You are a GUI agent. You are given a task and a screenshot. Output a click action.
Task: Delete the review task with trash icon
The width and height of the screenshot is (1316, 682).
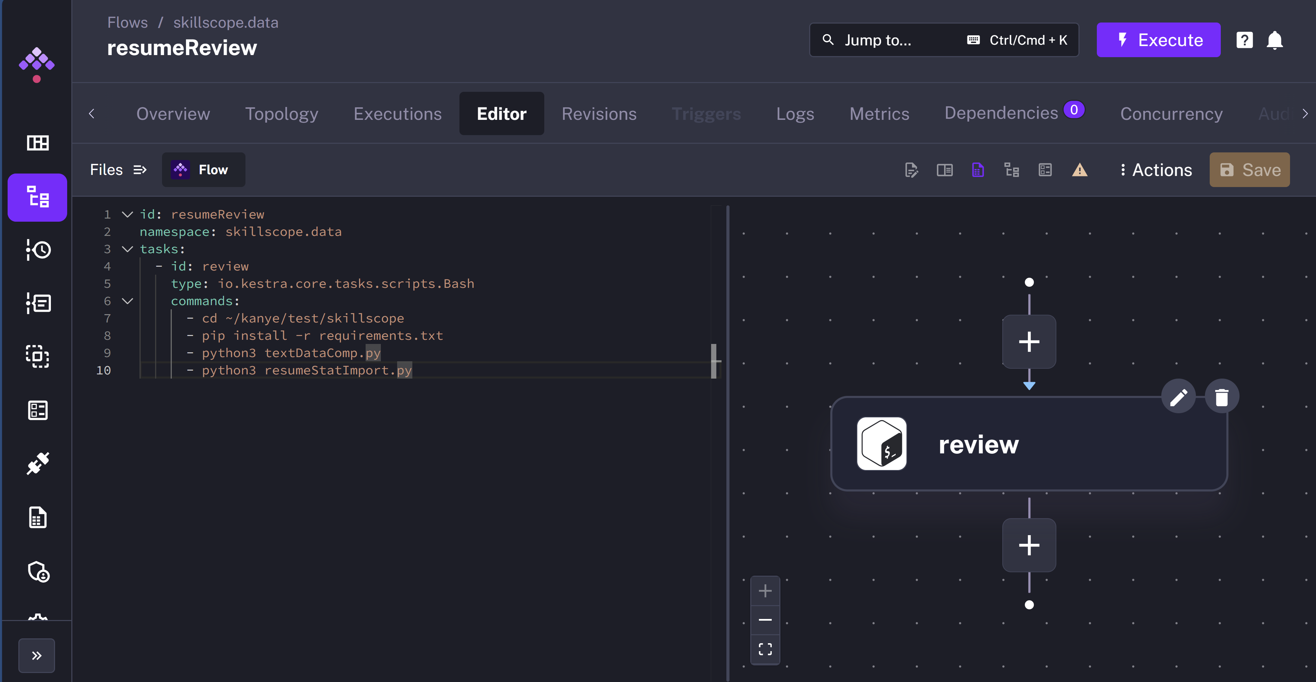pyautogui.click(x=1221, y=397)
